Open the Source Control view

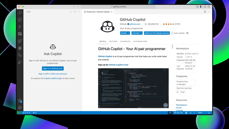click(x=20, y=27)
